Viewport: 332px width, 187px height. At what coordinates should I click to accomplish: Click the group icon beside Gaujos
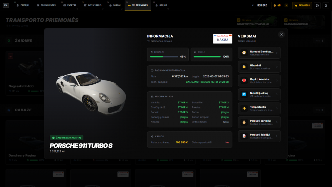tap(156, 5)
